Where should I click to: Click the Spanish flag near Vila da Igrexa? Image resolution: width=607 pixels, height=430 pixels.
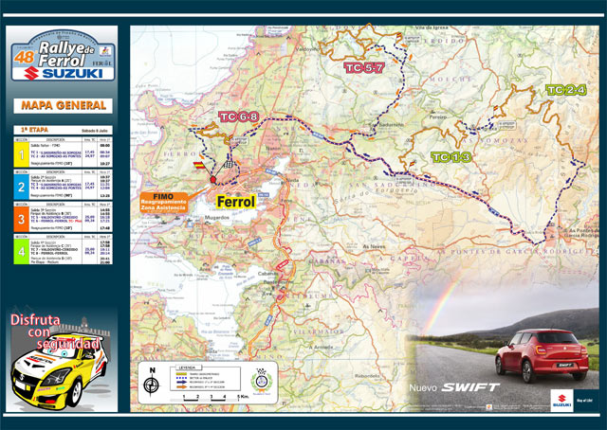tap(398, 35)
